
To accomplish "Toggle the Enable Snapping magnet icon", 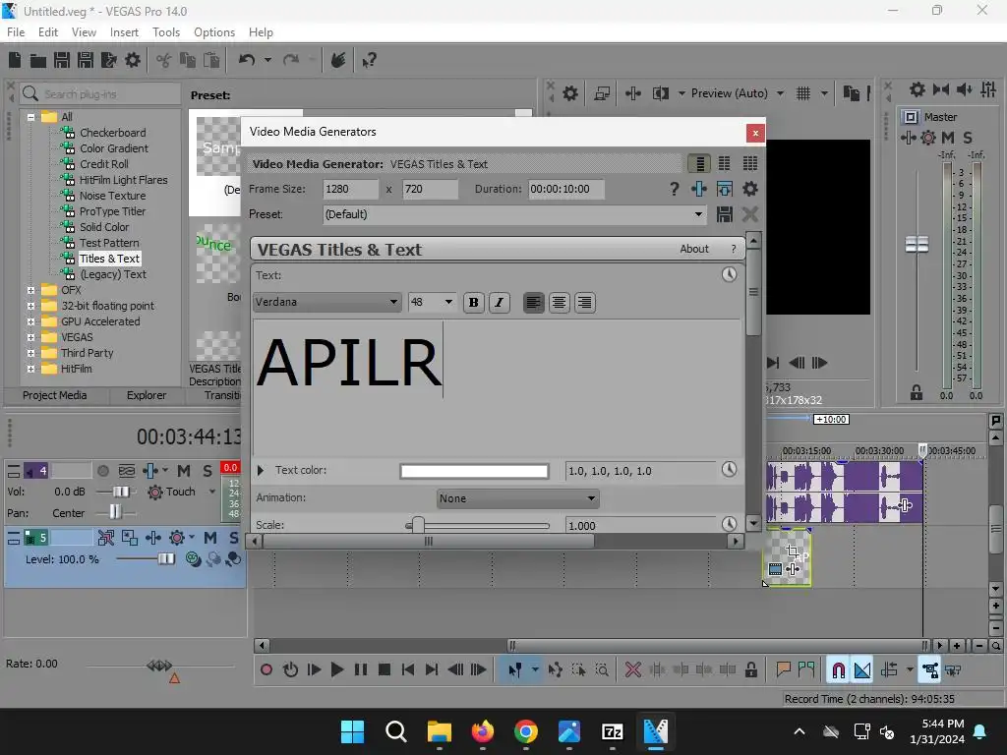I will 838,670.
